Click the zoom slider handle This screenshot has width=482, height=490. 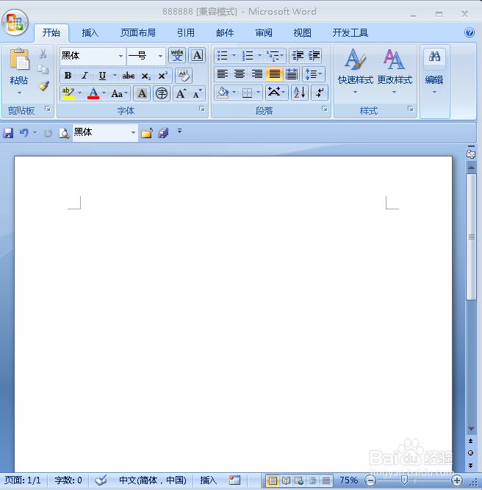(404, 480)
